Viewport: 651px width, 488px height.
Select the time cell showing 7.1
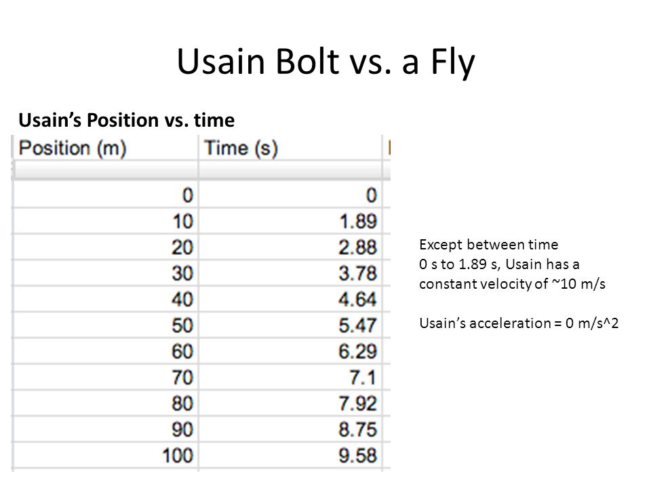coord(290,378)
